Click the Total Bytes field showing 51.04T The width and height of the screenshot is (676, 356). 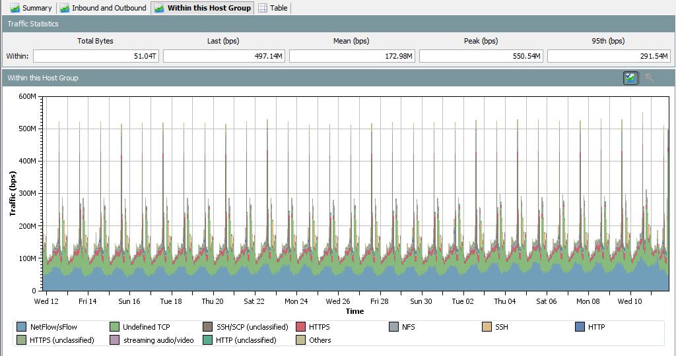pyautogui.click(x=96, y=56)
